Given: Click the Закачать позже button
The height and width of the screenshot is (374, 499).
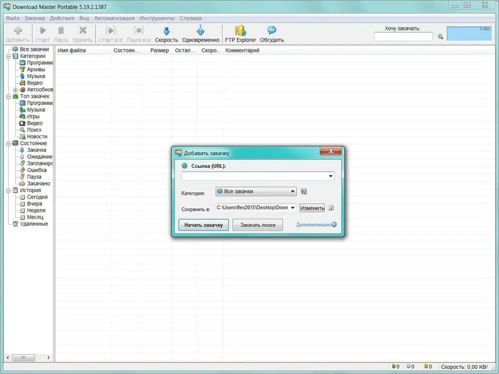Looking at the screenshot, I should point(257,225).
